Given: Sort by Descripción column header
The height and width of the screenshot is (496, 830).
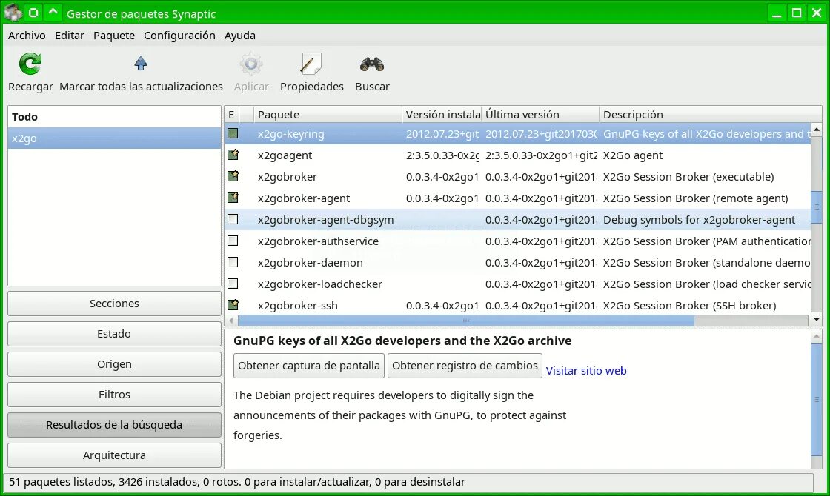Looking at the screenshot, I should pos(711,114).
